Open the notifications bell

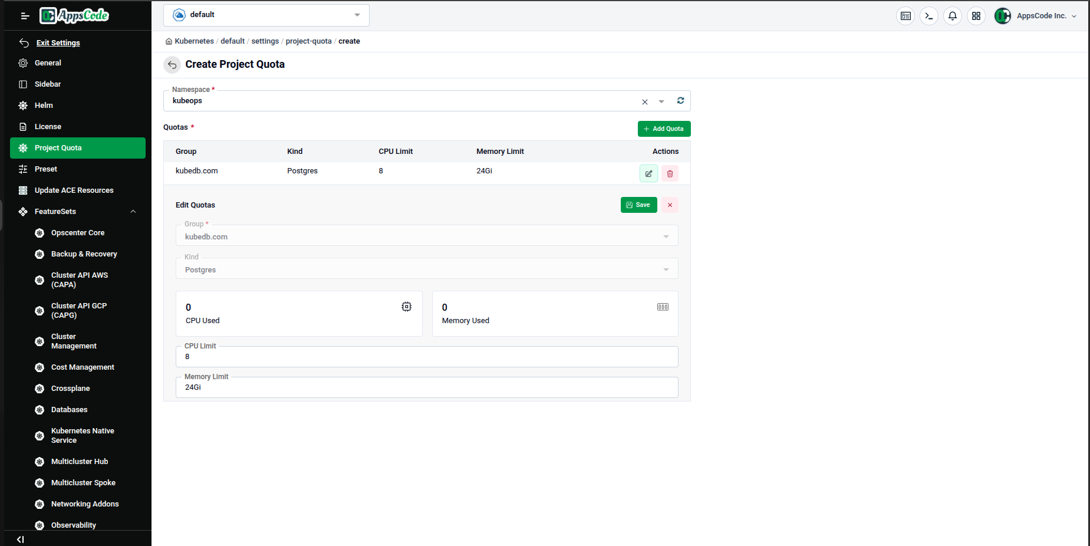point(953,16)
